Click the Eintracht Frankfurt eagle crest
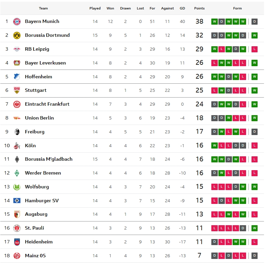The image size is (265, 263). click(17, 104)
